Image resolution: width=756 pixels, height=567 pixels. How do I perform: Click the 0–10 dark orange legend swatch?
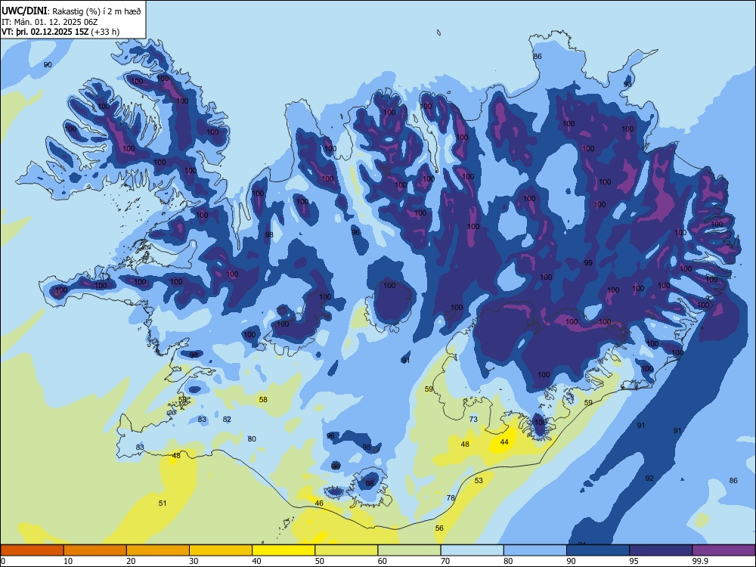click(32, 550)
